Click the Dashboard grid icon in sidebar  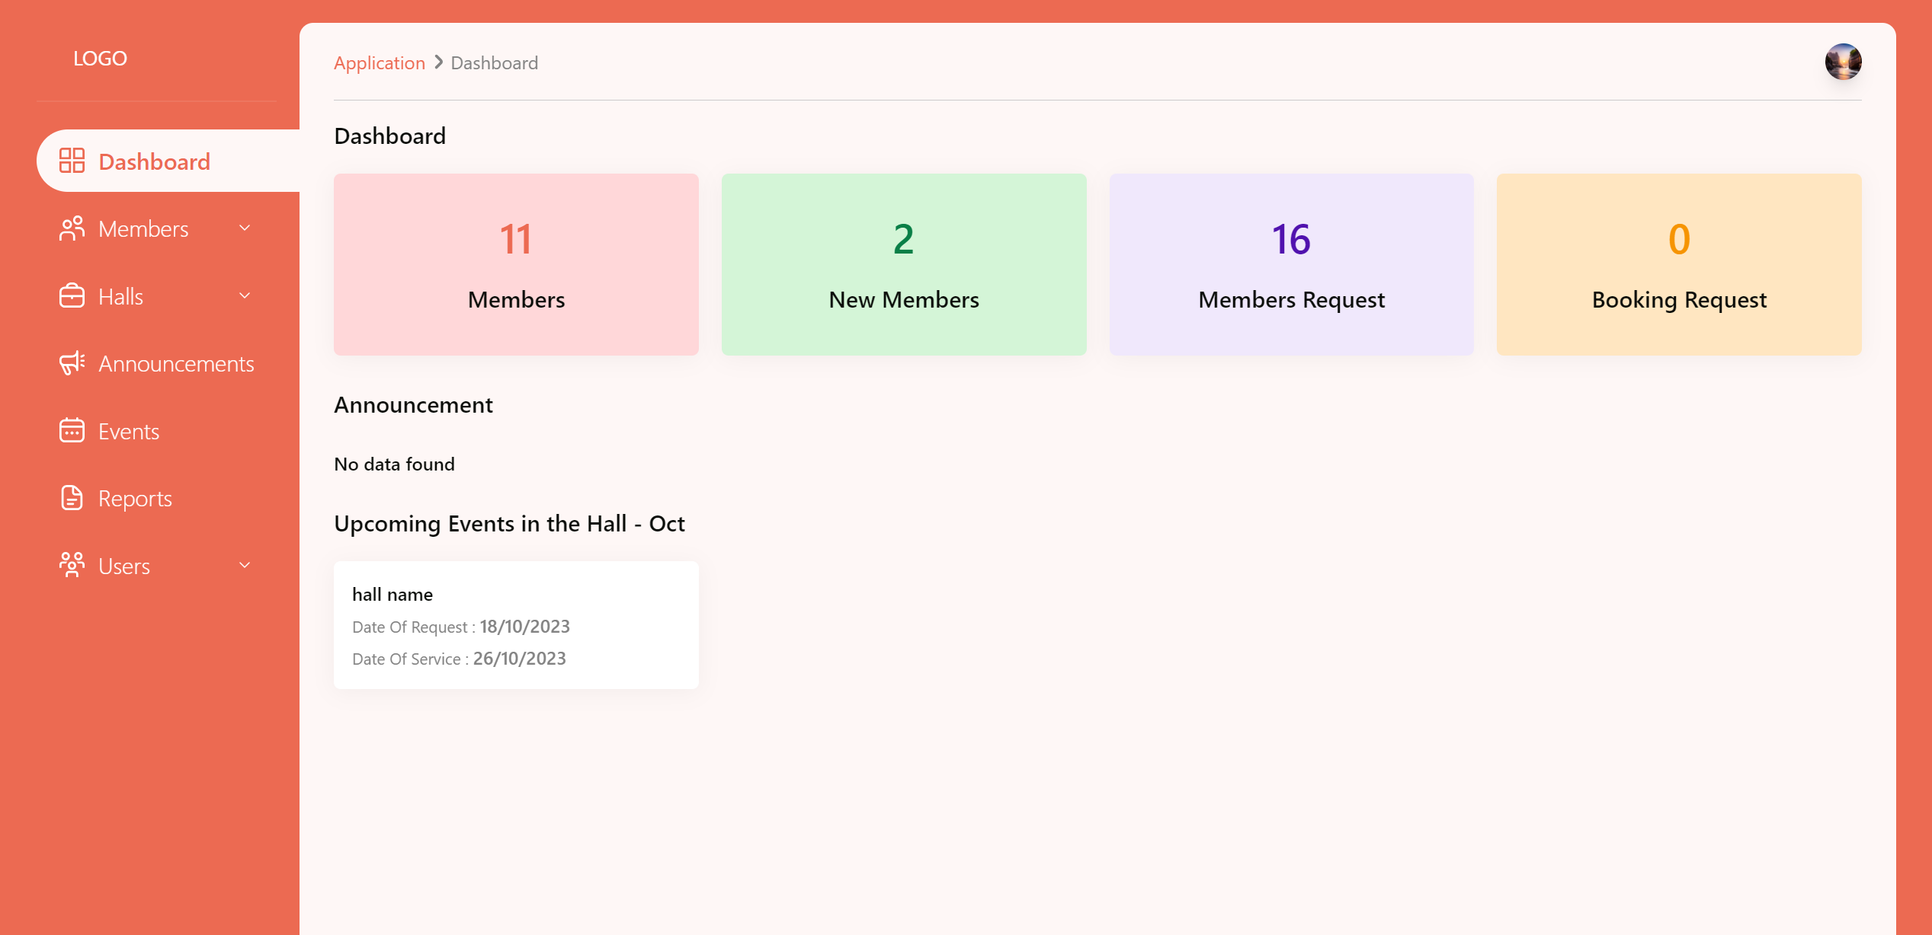tap(72, 161)
